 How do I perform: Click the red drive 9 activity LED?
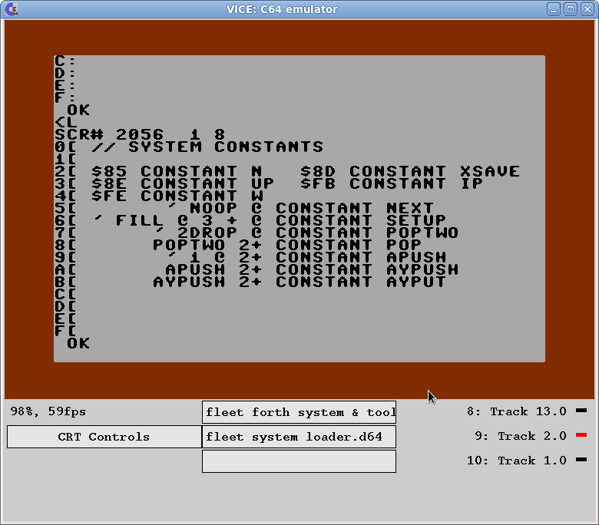click(581, 436)
